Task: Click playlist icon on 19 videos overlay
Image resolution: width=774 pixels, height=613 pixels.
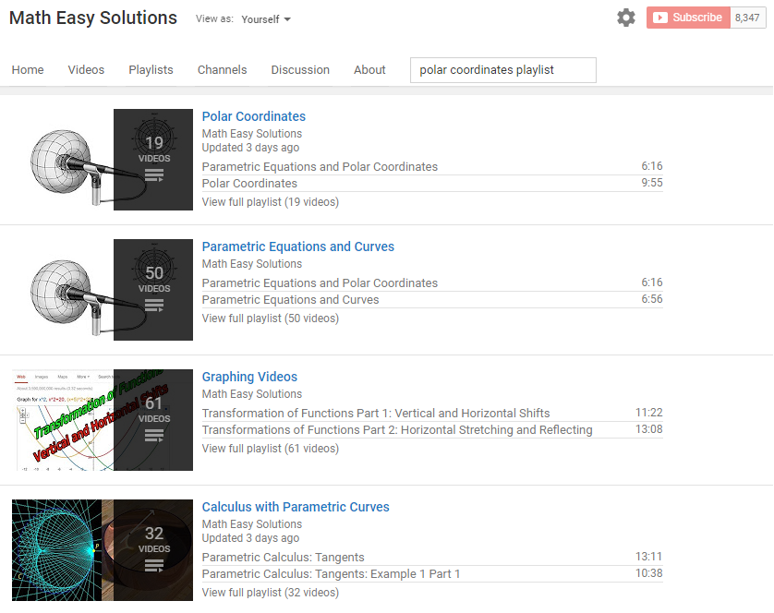Action: point(154,175)
